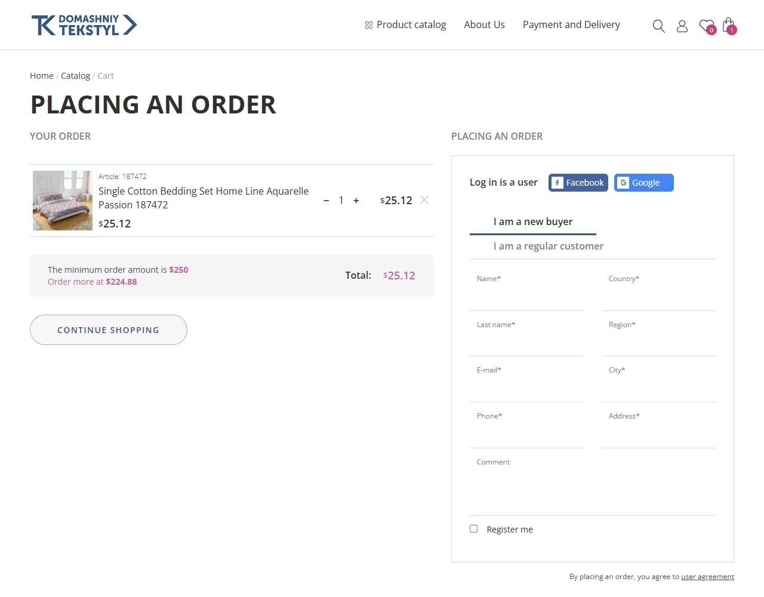
Task: Open Product catalog menu
Action: (x=405, y=24)
